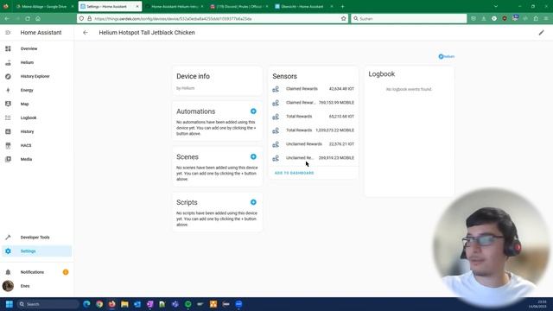
Task: Close the Settings – Home Assistant tab
Action: (137, 6)
